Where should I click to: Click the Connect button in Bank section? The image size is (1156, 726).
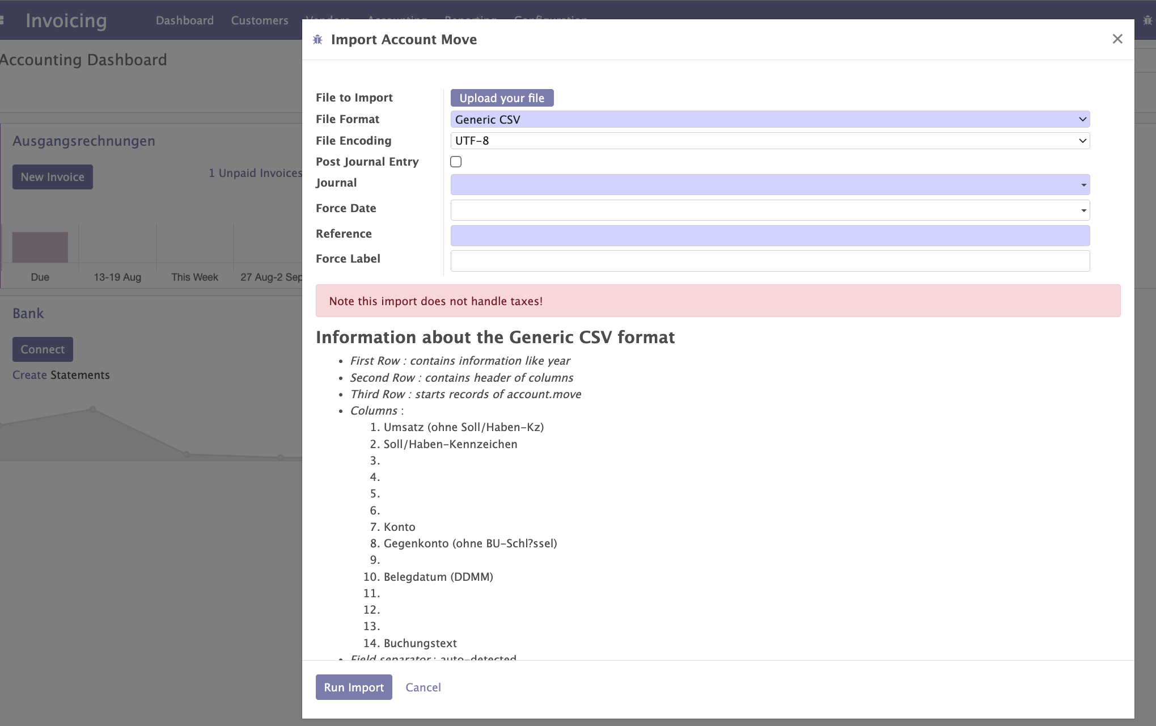click(43, 349)
